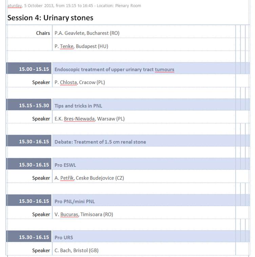Image resolution: width=255 pixels, height=257 pixels.
Task: Click speaker A. Petřík, Ceske Budejovice (CZ)
Action: pyautogui.click(x=89, y=178)
